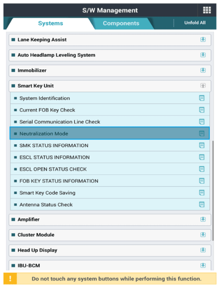This screenshot has width=220, height=288.
Task: Select the ESCL STATUS INFORMATION entry
Action: point(54,157)
